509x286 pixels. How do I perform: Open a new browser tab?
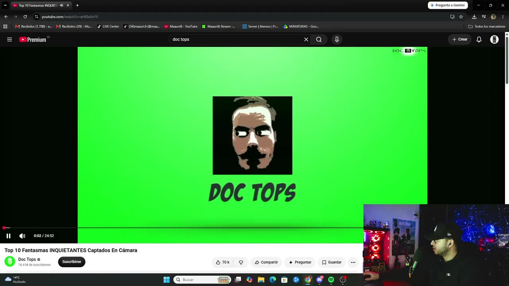point(77,5)
